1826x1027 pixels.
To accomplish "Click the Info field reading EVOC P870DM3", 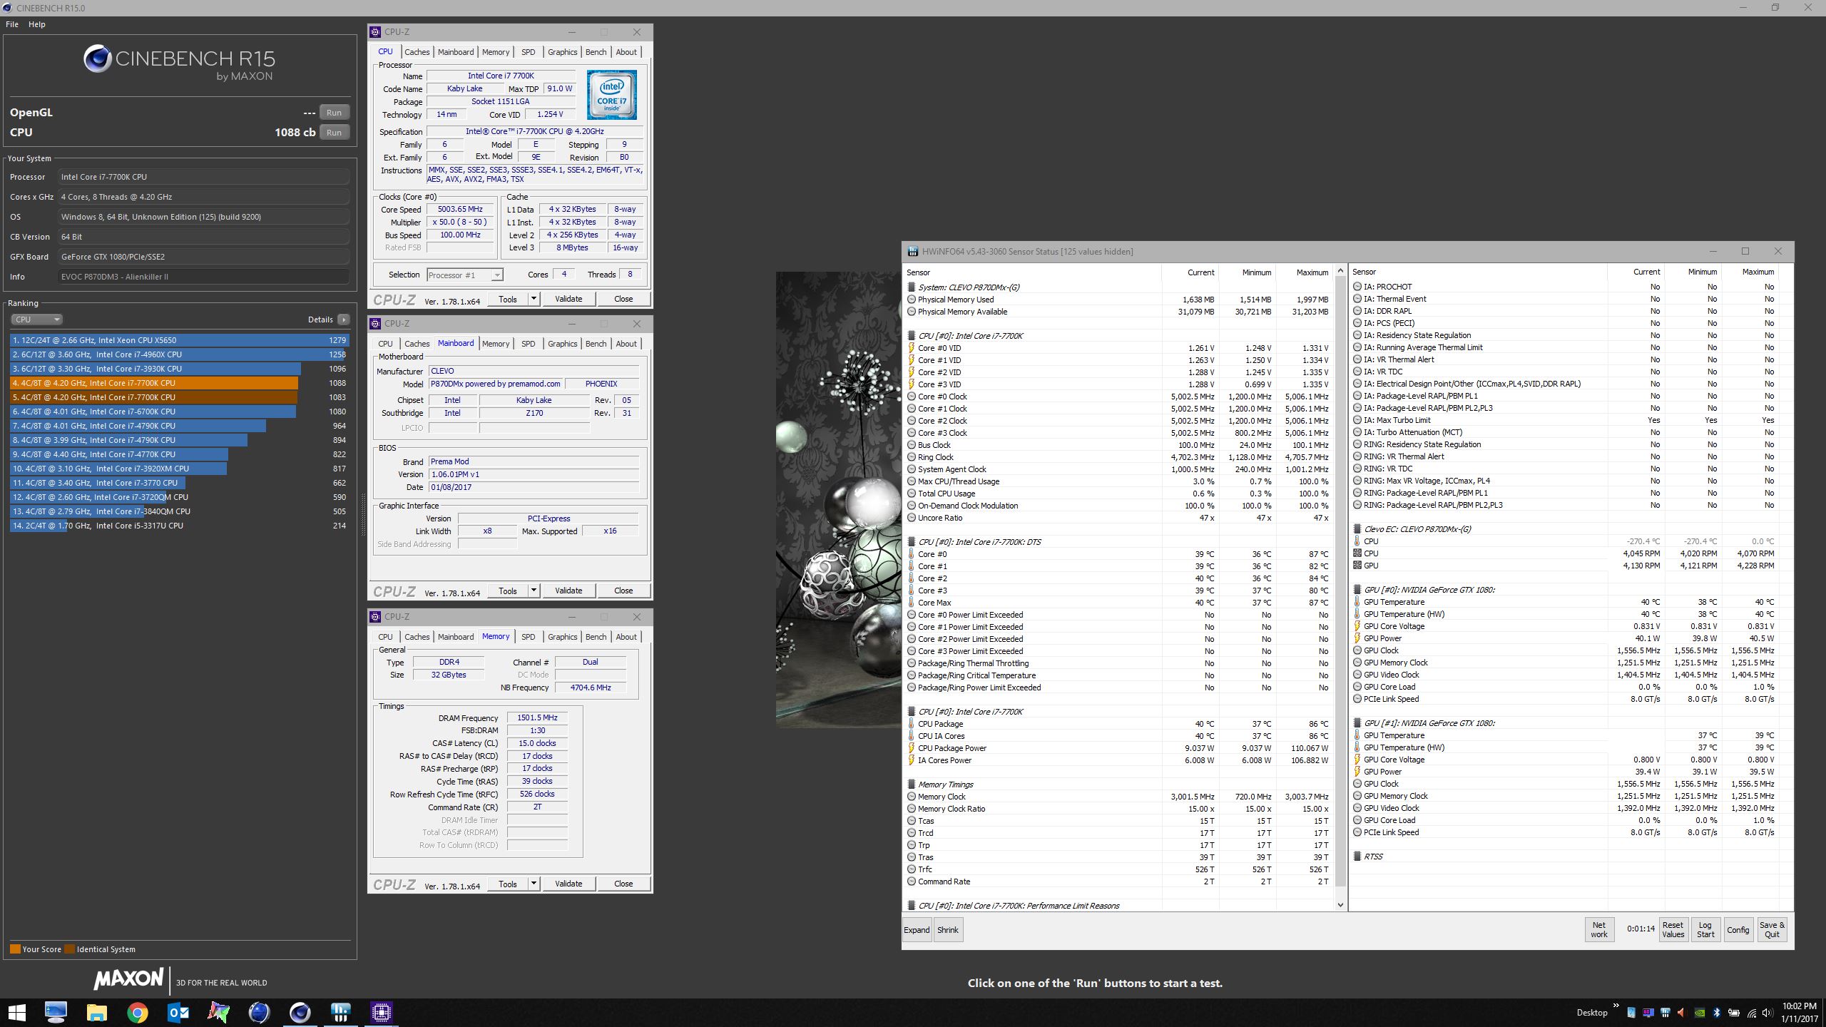I will tap(204, 277).
